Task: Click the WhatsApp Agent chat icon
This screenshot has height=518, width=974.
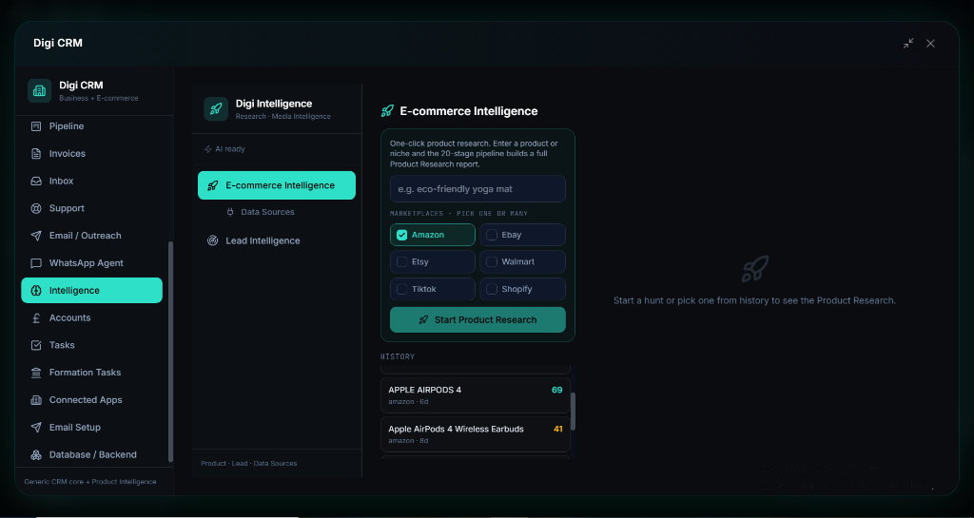Action: pos(36,263)
